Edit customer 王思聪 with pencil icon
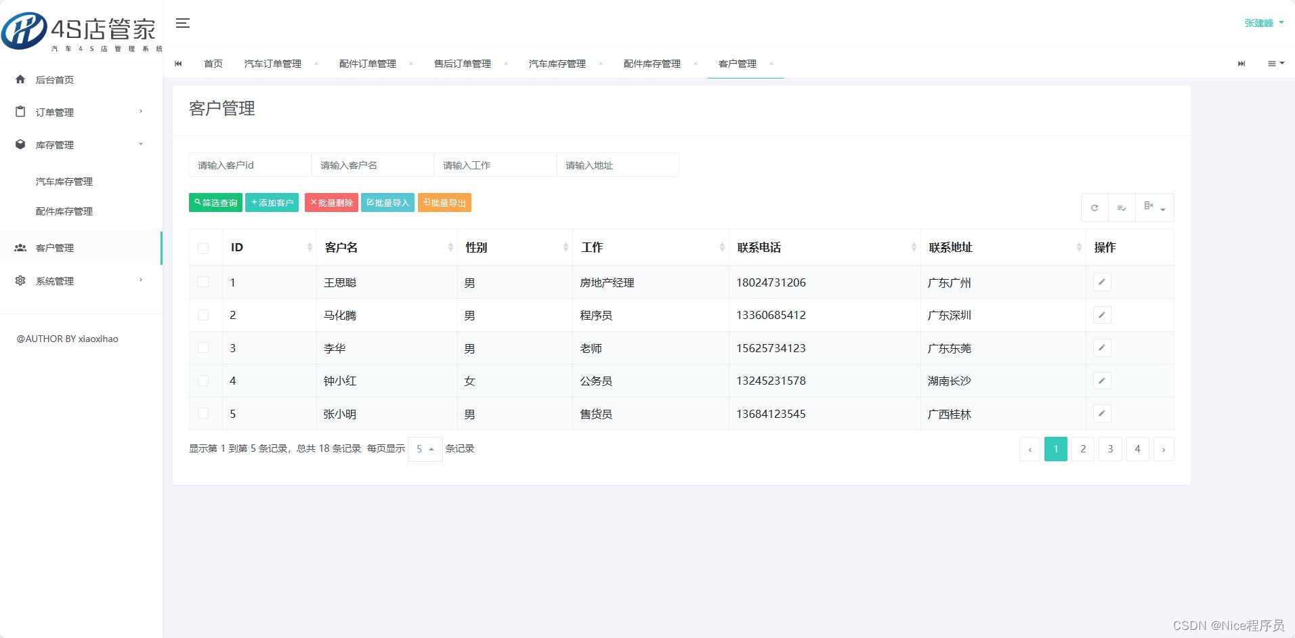 pos(1102,282)
